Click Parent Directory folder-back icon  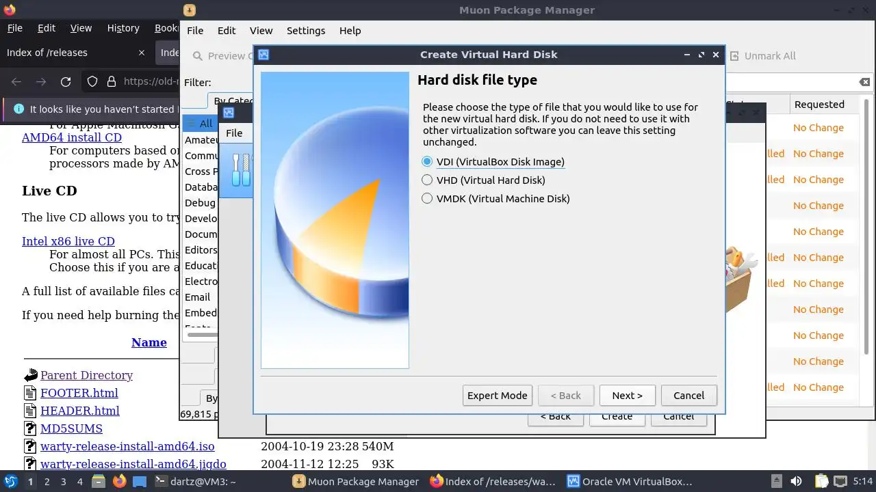30,375
